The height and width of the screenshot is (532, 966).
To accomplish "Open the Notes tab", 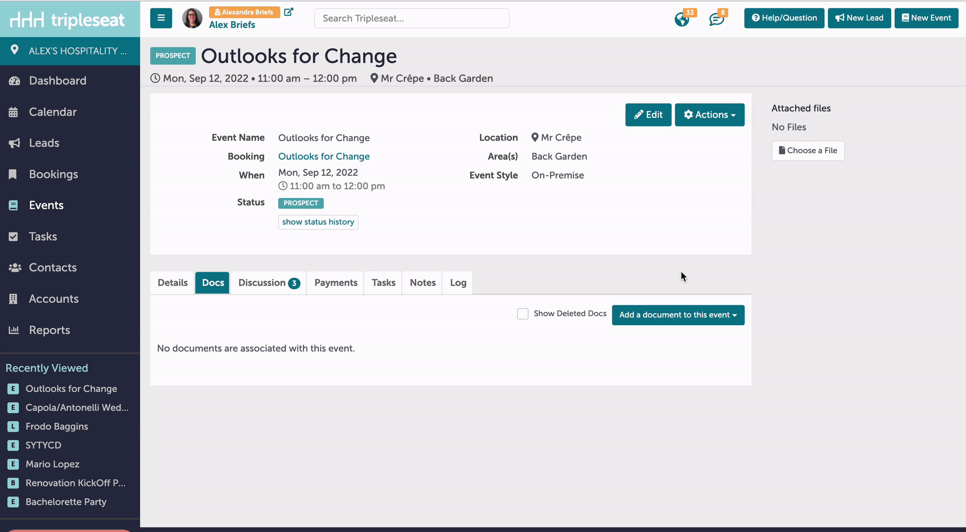I will 423,283.
